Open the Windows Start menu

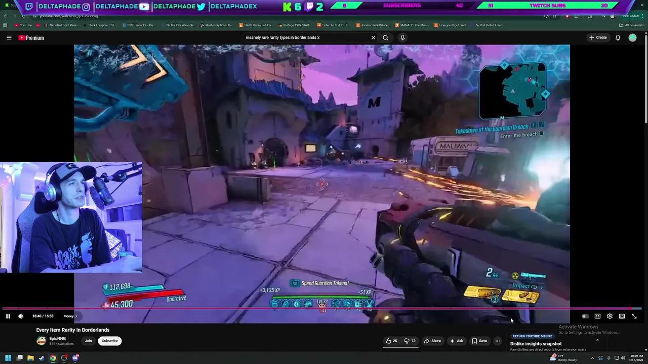pyautogui.click(x=8, y=358)
